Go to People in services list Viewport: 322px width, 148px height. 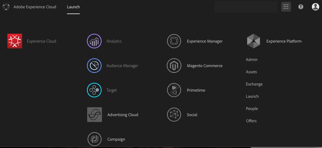pos(252,109)
